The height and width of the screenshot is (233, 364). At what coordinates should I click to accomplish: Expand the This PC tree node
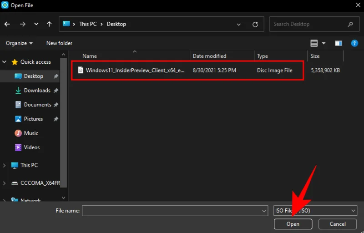click(4, 165)
